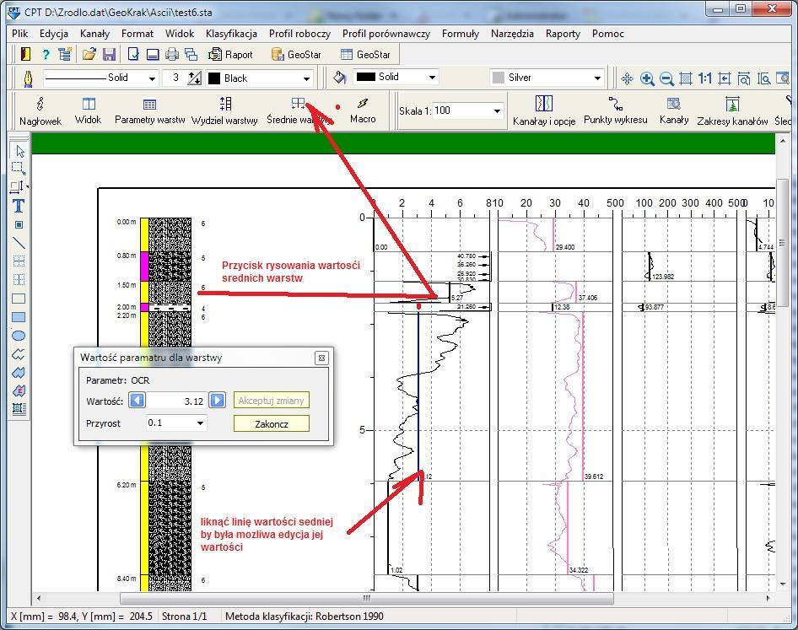Click the printer icon in toolbar
This screenshot has height=630, width=798.
(172, 54)
